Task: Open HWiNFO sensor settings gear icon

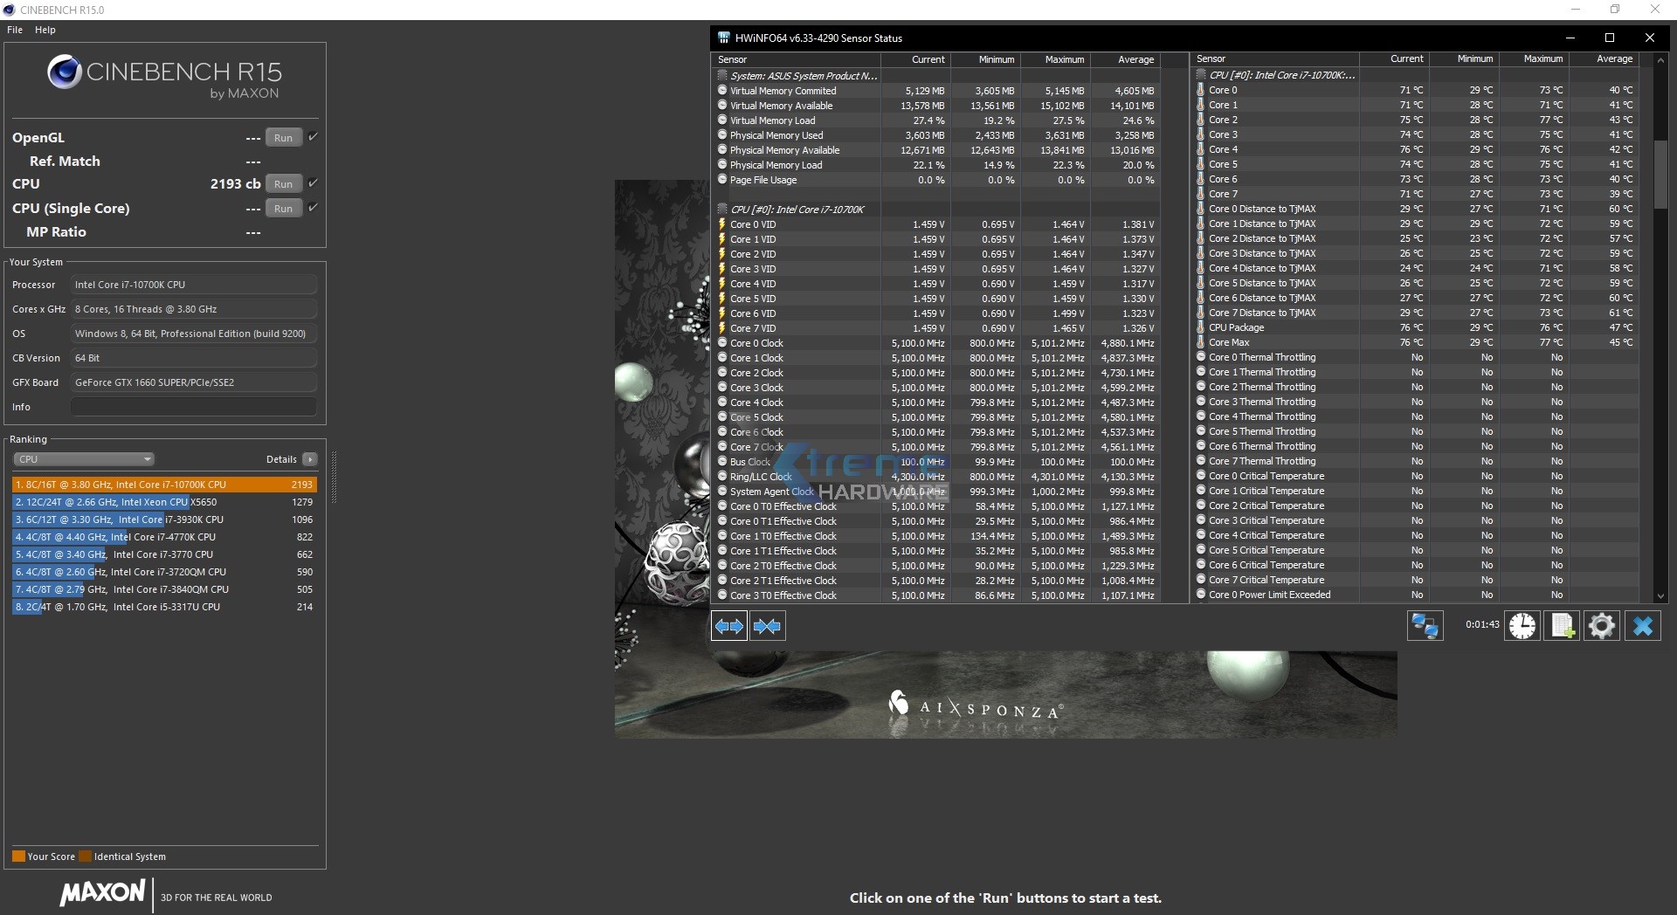Action: 1602,626
